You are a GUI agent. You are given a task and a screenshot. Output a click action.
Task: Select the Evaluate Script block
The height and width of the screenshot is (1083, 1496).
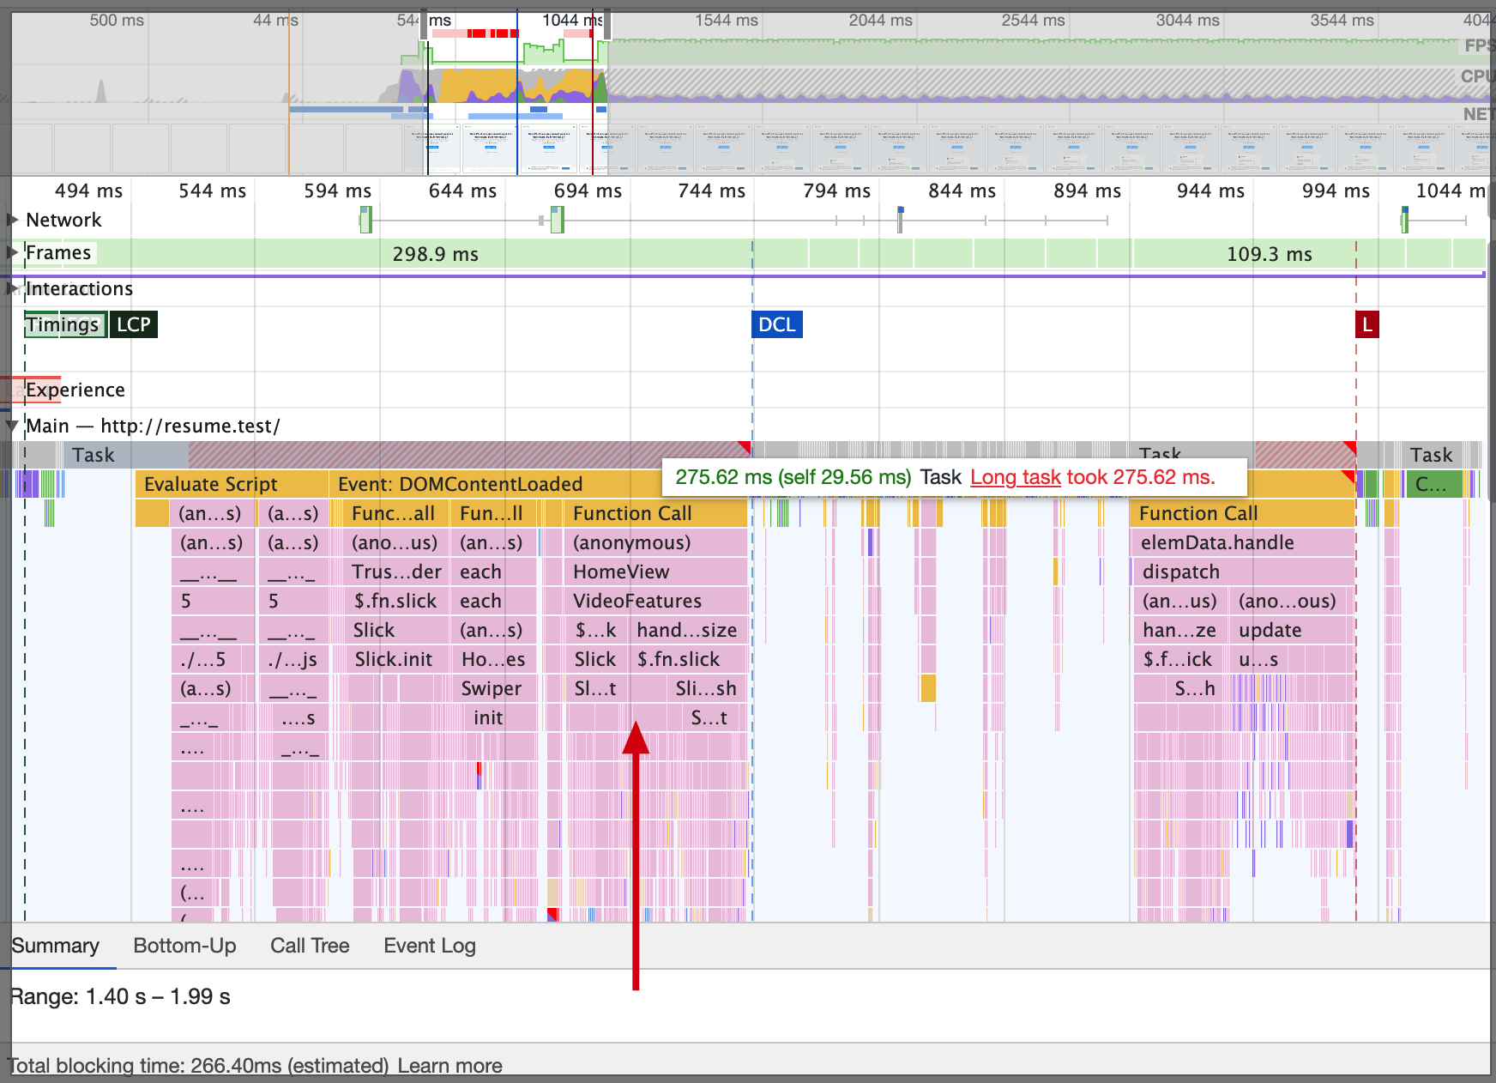232,484
